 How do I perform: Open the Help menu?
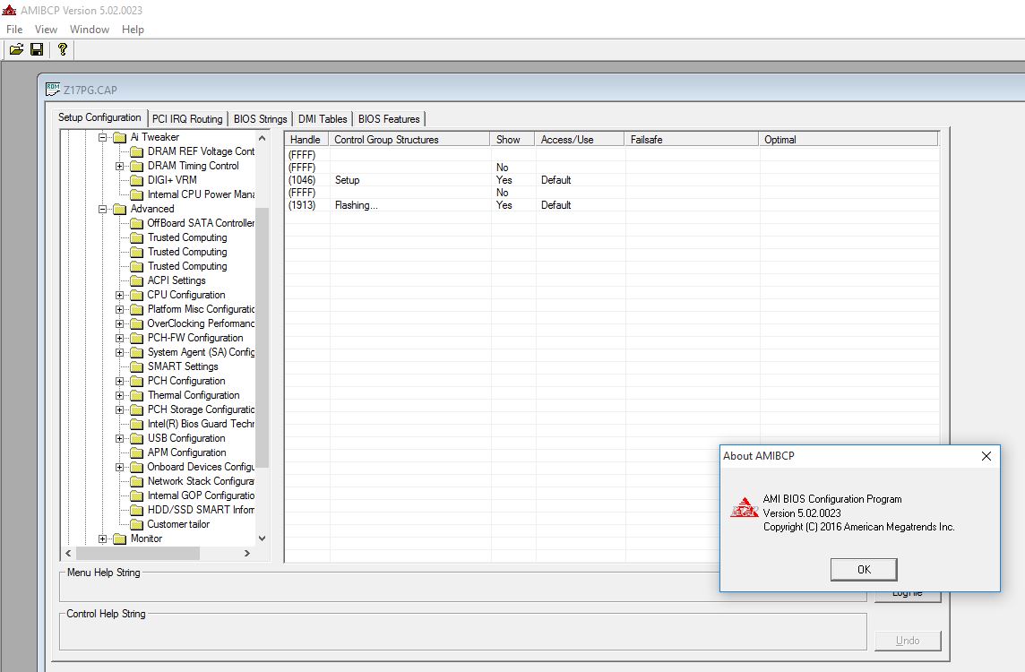tap(133, 30)
